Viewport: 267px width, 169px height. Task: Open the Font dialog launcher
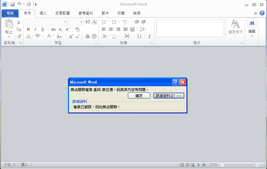[x=96, y=43]
